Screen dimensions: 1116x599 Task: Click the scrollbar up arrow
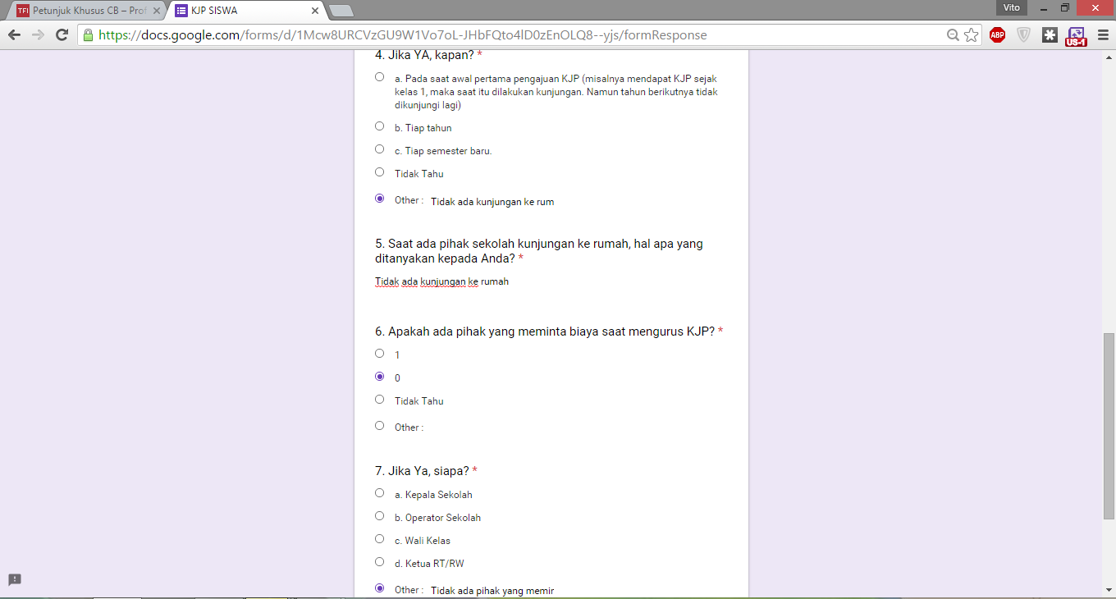1109,57
